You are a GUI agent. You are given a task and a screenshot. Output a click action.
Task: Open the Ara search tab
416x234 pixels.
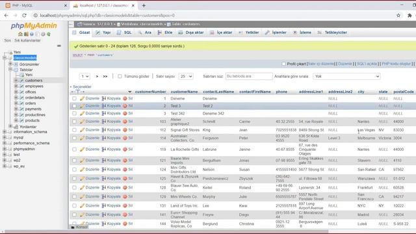pos(144,32)
